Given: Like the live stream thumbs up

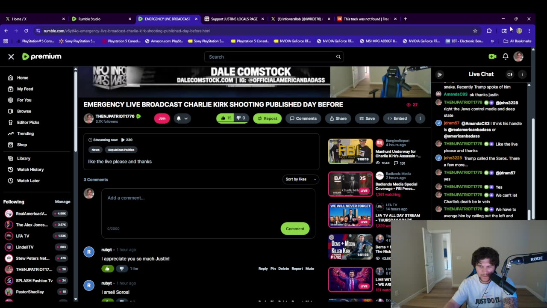Looking at the screenshot, I should (x=226, y=118).
